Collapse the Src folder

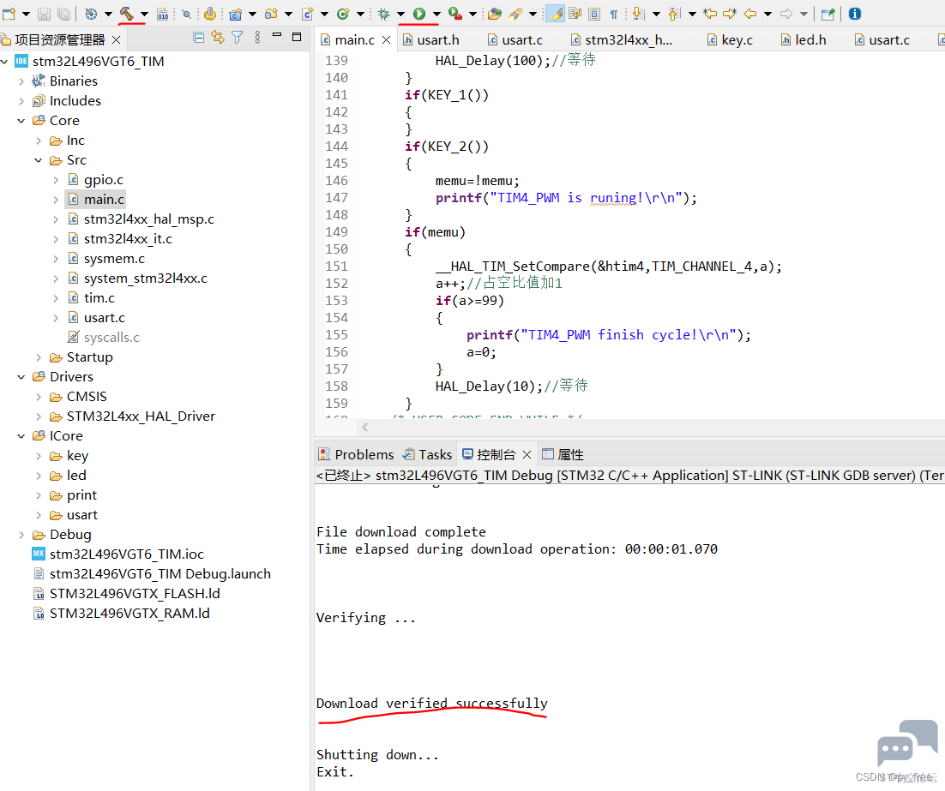39,160
